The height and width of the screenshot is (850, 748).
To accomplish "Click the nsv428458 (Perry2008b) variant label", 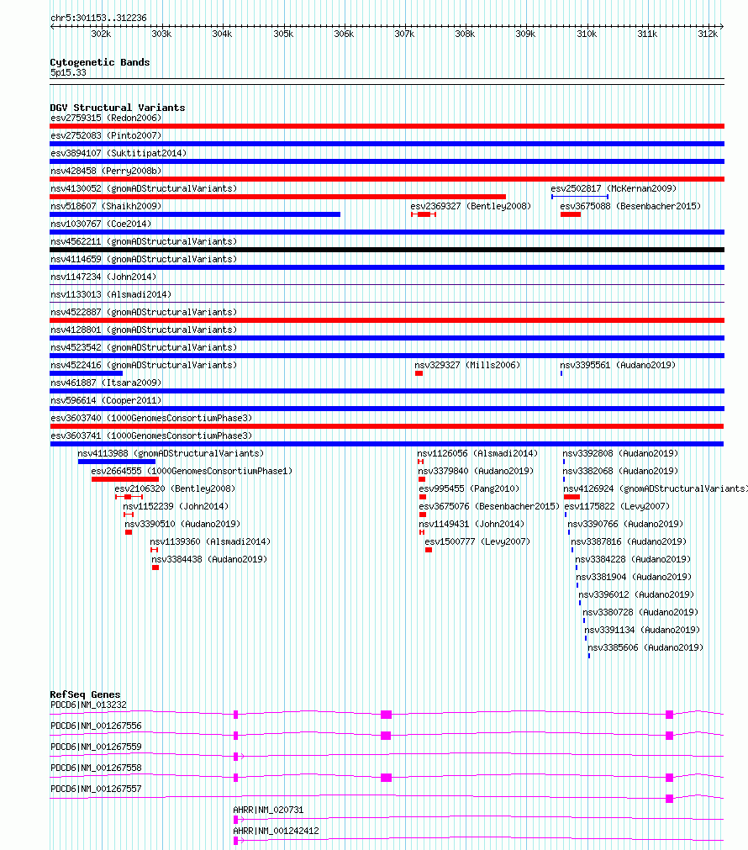I will pos(106,171).
